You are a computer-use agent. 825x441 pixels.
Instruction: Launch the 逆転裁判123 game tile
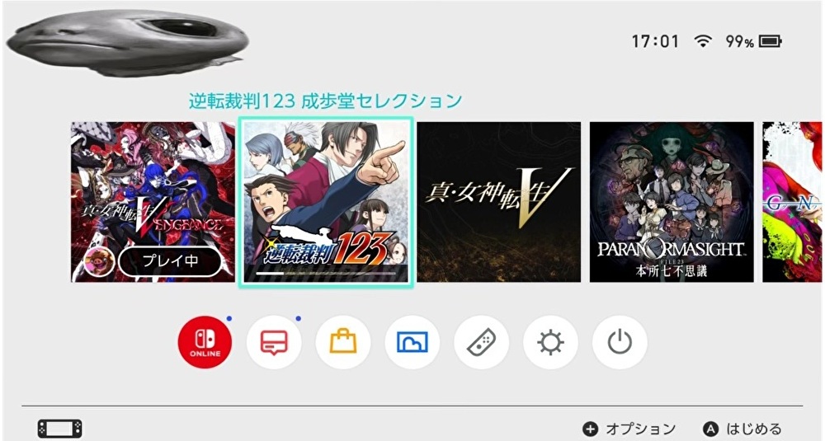pyautogui.click(x=326, y=203)
